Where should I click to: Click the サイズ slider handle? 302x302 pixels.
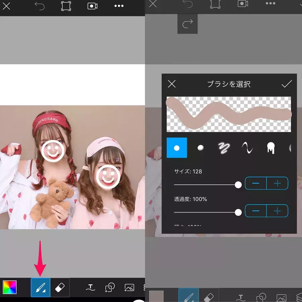tap(238, 185)
